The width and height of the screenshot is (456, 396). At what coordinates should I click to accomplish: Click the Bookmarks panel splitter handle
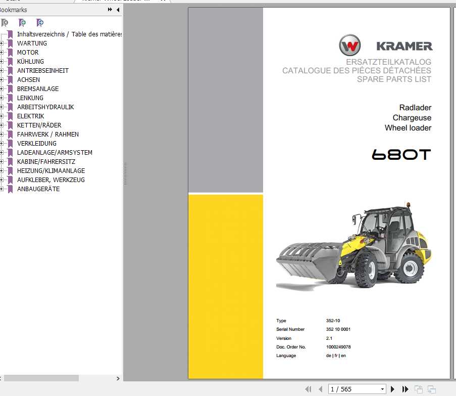click(x=125, y=174)
